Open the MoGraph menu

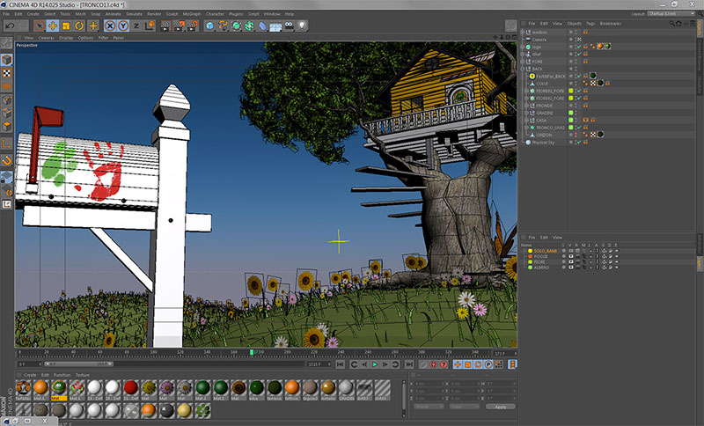[191, 14]
